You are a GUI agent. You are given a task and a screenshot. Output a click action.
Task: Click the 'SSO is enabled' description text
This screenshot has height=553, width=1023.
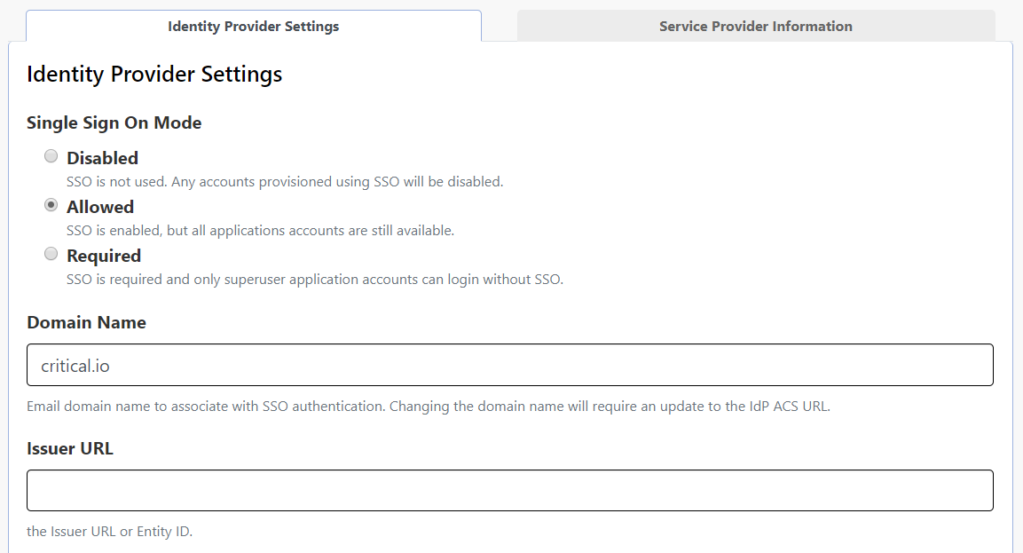(x=260, y=231)
